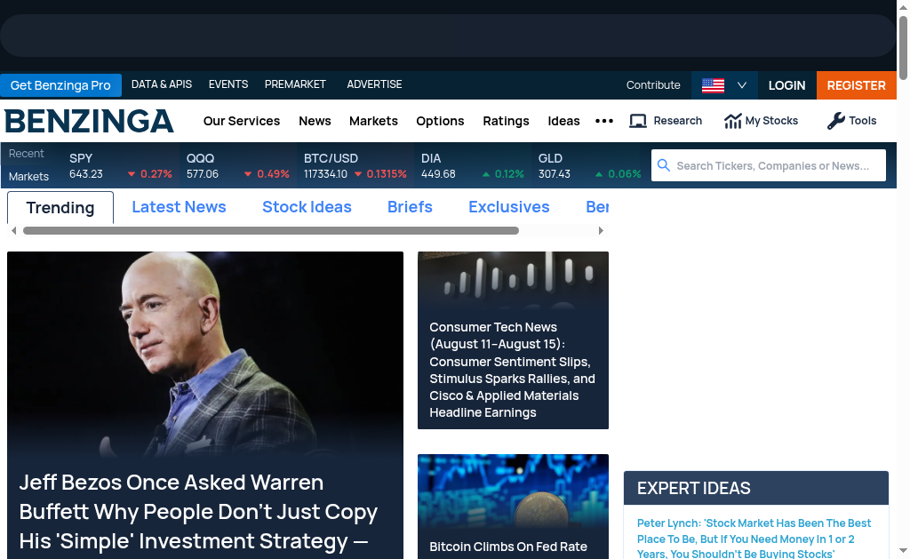Image resolution: width=910 pixels, height=559 pixels.
Task: Click the Benzinga logo
Action: point(90,121)
